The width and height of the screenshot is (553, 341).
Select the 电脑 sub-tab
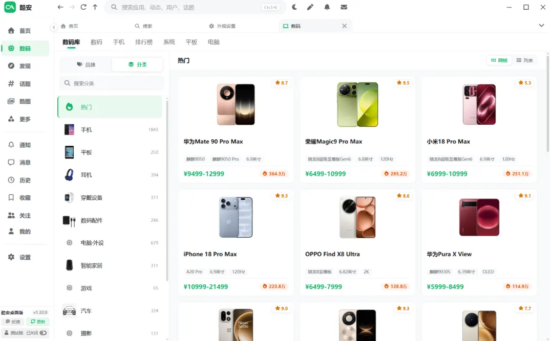[214, 42]
